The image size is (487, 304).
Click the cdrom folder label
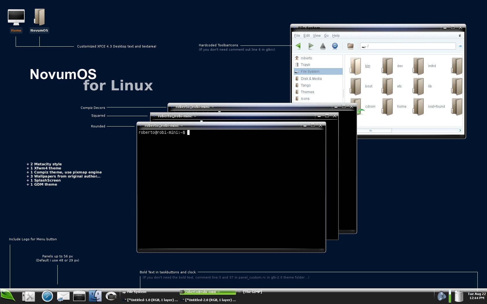coord(370,107)
